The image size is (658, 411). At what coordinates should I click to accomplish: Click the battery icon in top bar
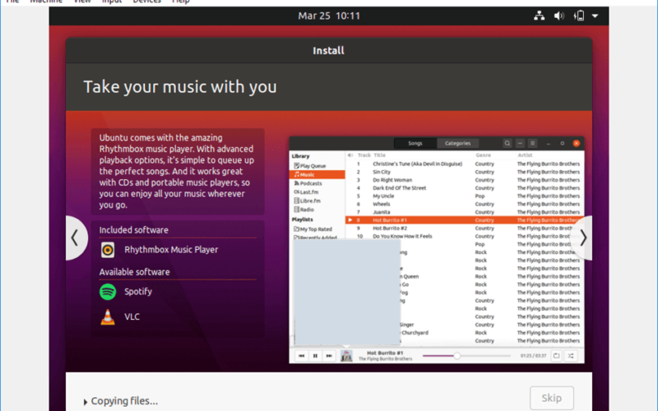[579, 16]
